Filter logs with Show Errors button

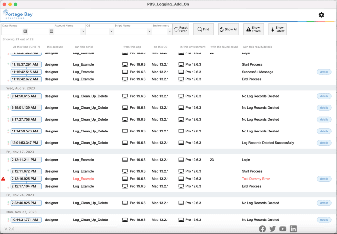pyautogui.click(x=253, y=29)
